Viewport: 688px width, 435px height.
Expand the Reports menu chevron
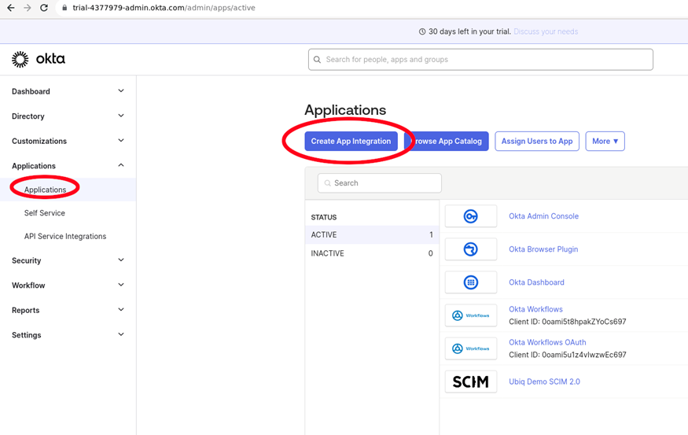pos(121,309)
